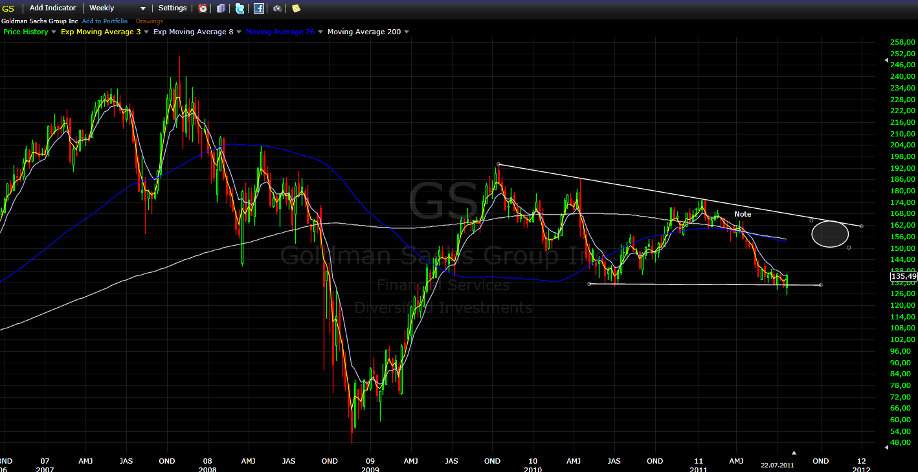Click the yellow sticky note icon

[x=296, y=8]
